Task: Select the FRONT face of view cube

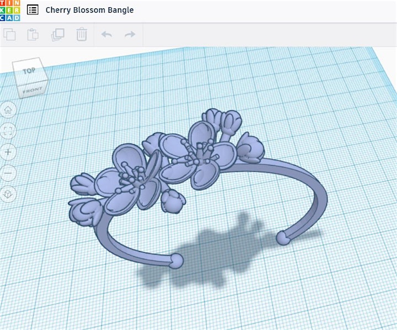Action: pyautogui.click(x=33, y=90)
